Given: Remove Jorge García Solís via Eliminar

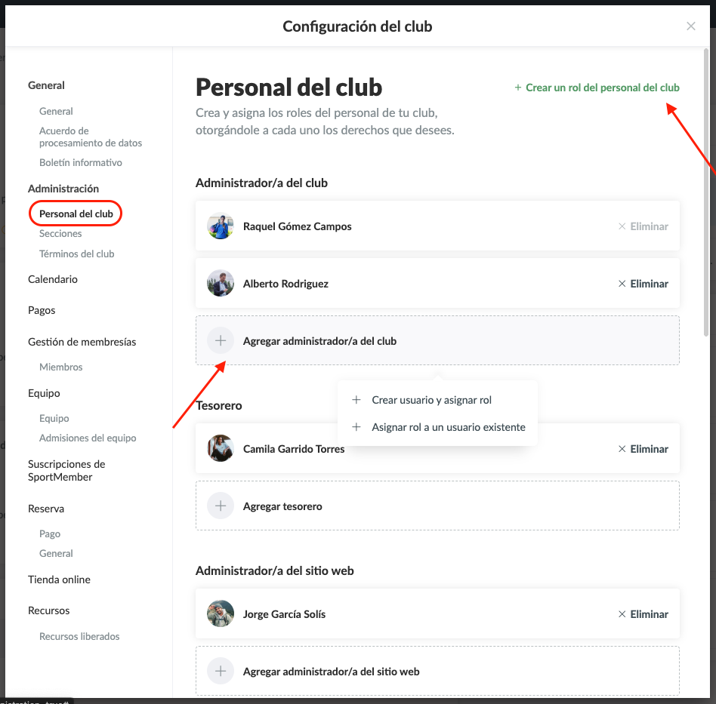Looking at the screenshot, I should pyautogui.click(x=643, y=614).
